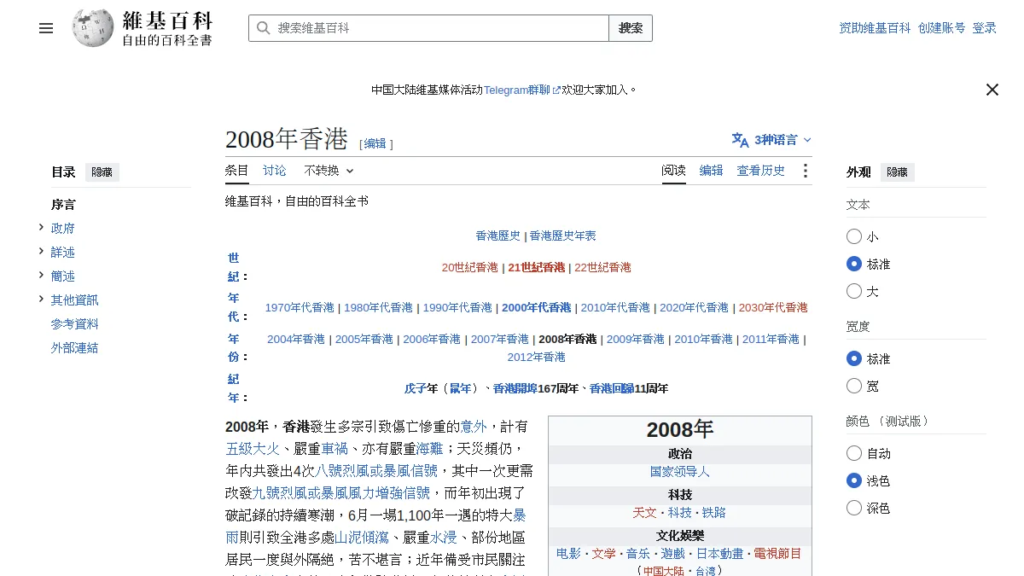Open the 2010年代香港 link
This screenshot has width=1024, height=576.
[x=615, y=308]
